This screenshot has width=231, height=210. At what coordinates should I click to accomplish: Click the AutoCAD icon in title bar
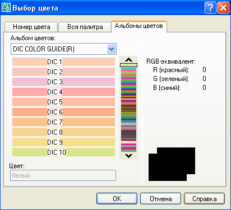point(6,8)
